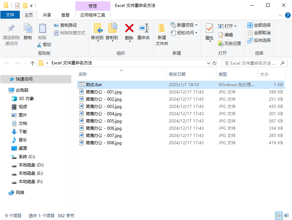Toggle the checkbox on 测试.Bat
Image resolution: width=292 pixels, height=220 pixels.
pos(78,84)
